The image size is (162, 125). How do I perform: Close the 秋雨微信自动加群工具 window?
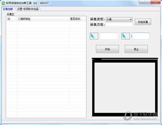(155, 2)
